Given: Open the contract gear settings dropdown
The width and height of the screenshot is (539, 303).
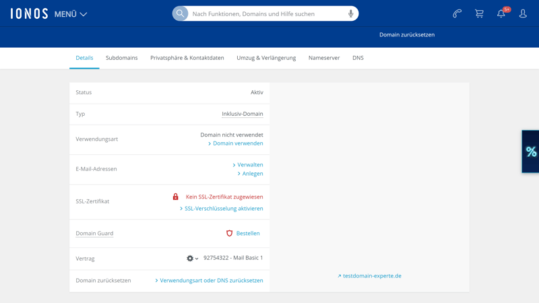Looking at the screenshot, I should 192,259.
